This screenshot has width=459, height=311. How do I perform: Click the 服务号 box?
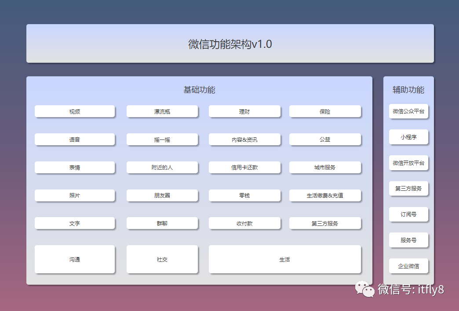click(x=408, y=240)
